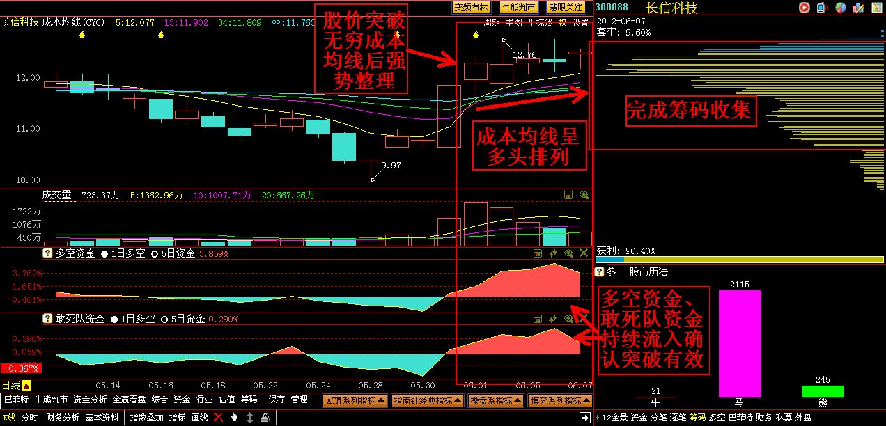Open the 坐标线 menu

541,22
